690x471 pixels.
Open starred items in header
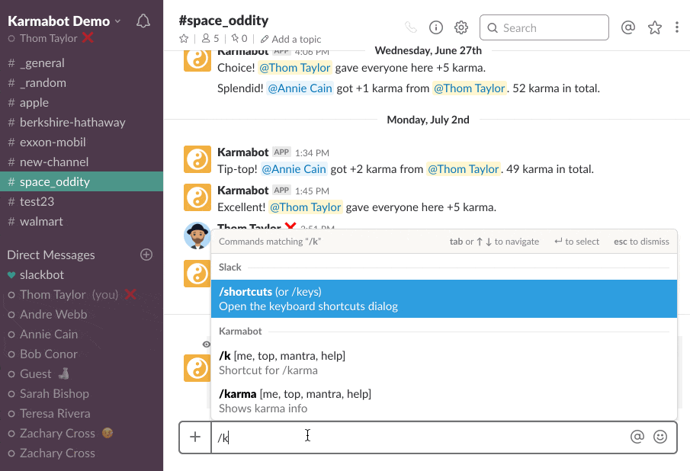tap(654, 28)
